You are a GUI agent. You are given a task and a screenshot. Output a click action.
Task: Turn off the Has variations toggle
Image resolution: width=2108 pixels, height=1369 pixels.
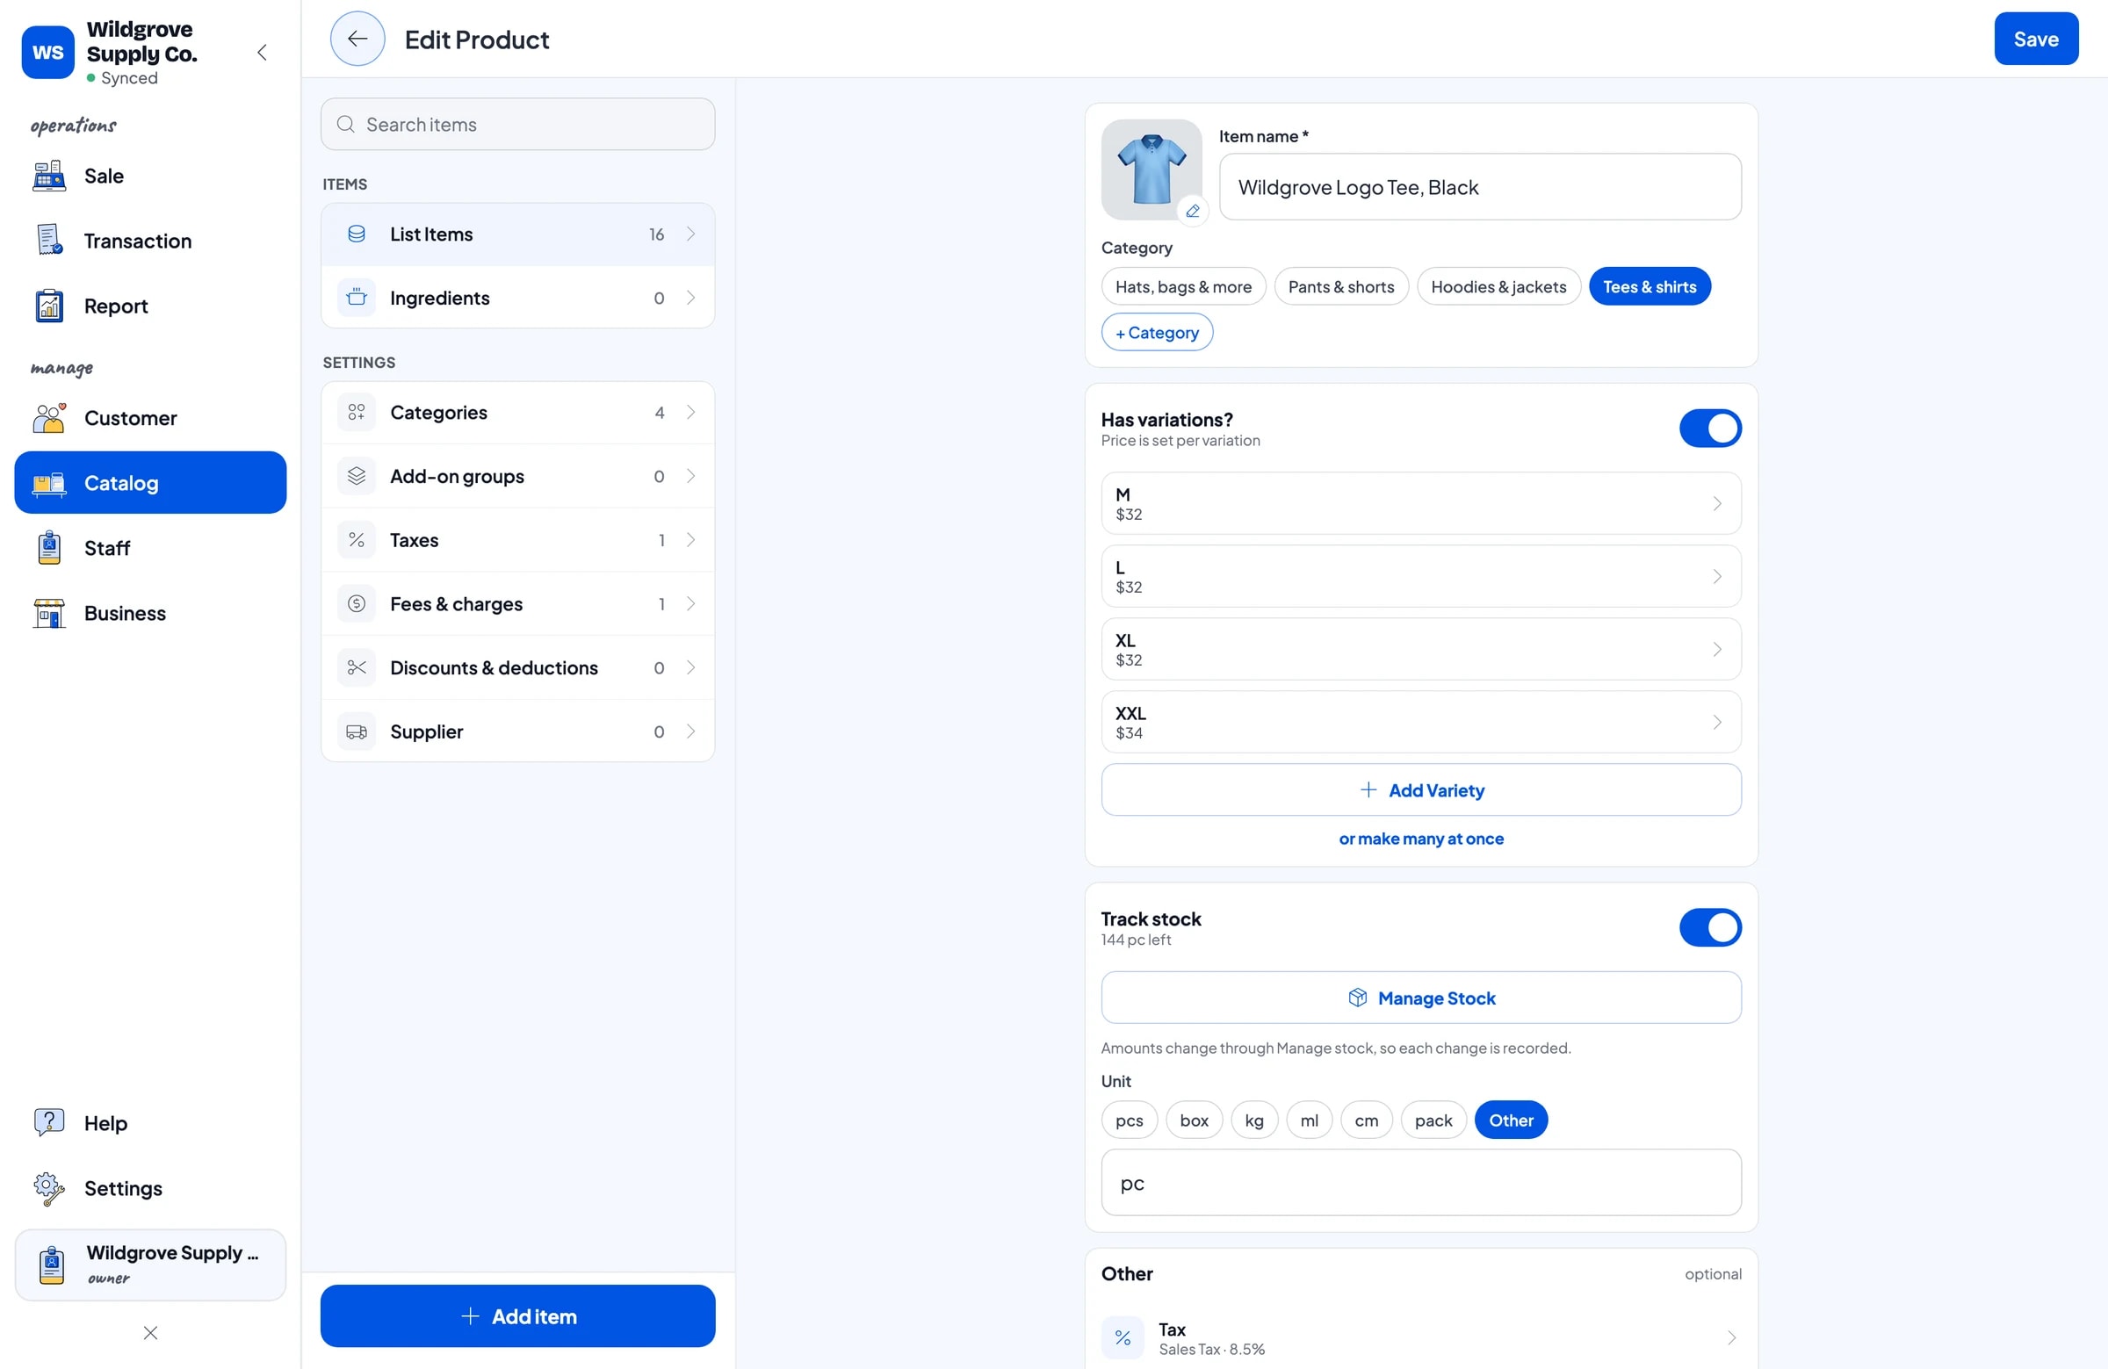(x=1710, y=429)
